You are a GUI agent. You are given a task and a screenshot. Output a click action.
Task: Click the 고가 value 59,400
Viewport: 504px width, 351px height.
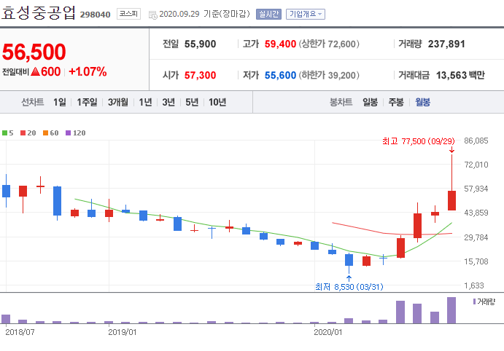[x=280, y=44]
